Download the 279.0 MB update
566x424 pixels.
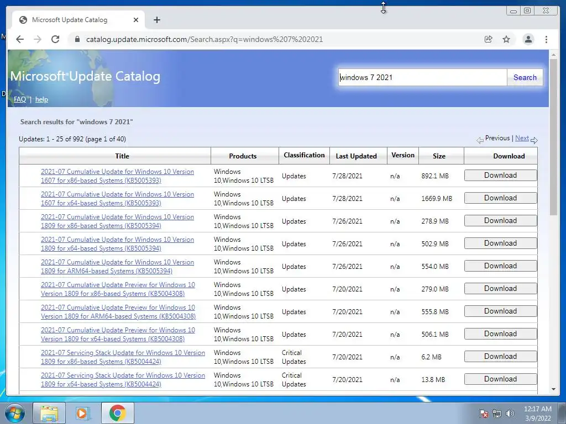coord(500,288)
